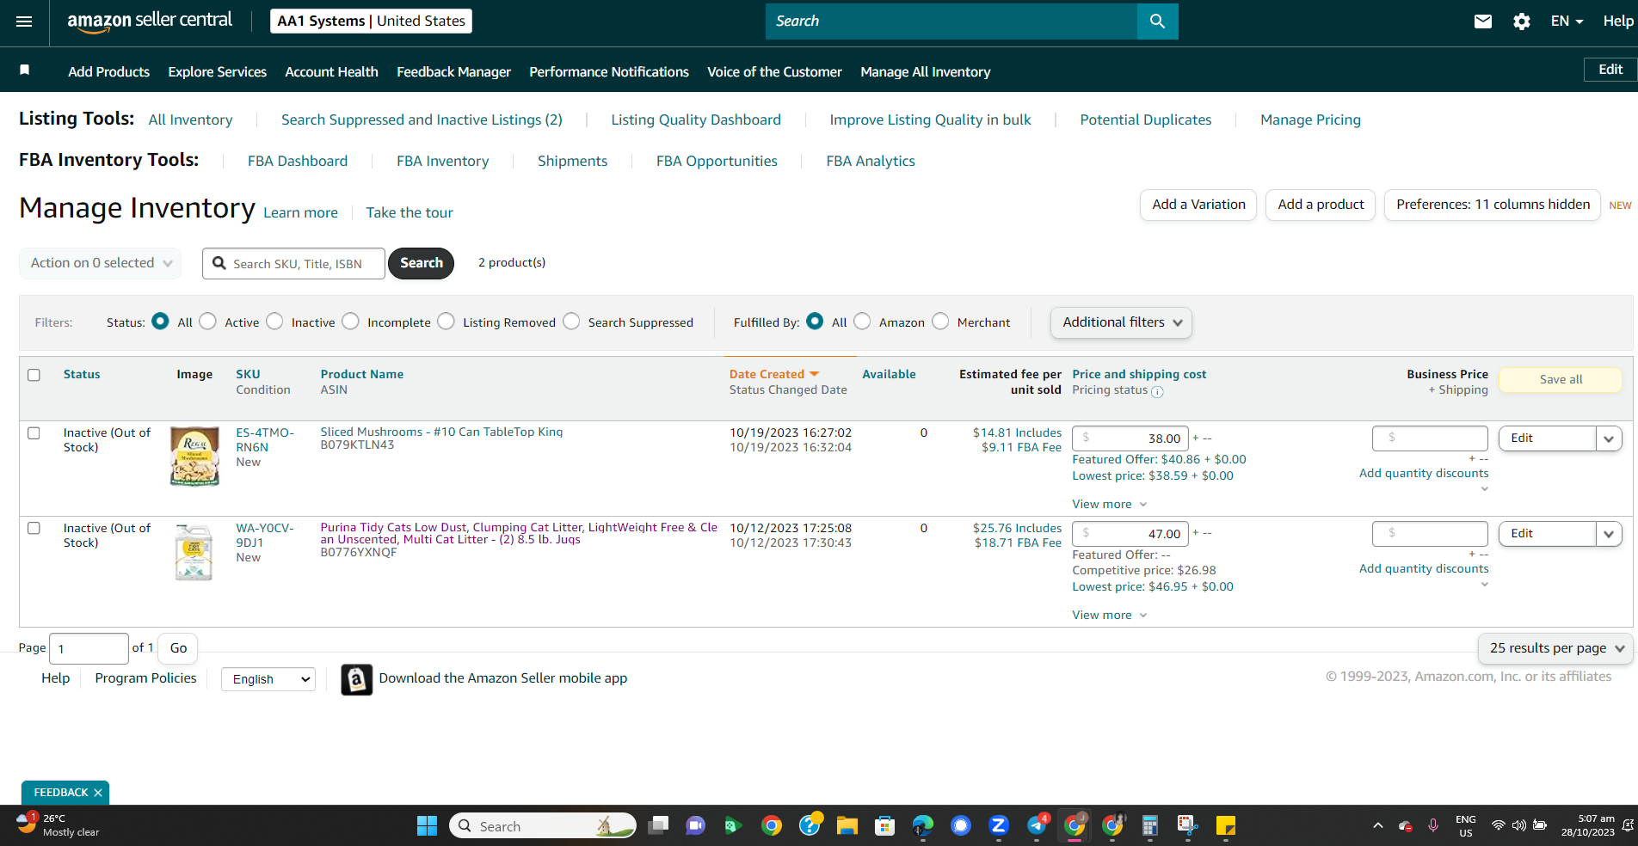Image resolution: width=1638 pixels, height=846 pixels.
Task: Open the messages envelope icon
Action: pyautogui.click(x=1482, y=21)
